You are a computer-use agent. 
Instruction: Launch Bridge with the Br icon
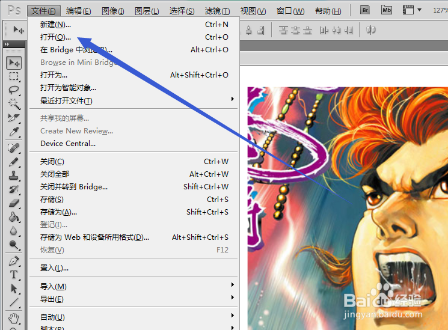point(365,11)
